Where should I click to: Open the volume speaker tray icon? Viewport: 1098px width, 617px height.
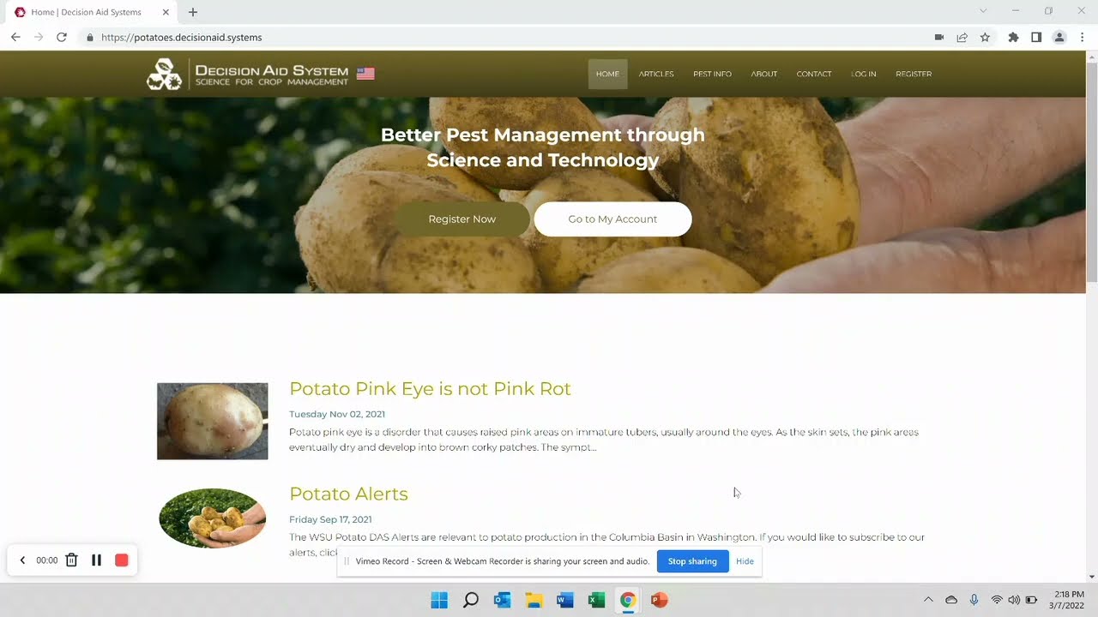click(1014, 600)
